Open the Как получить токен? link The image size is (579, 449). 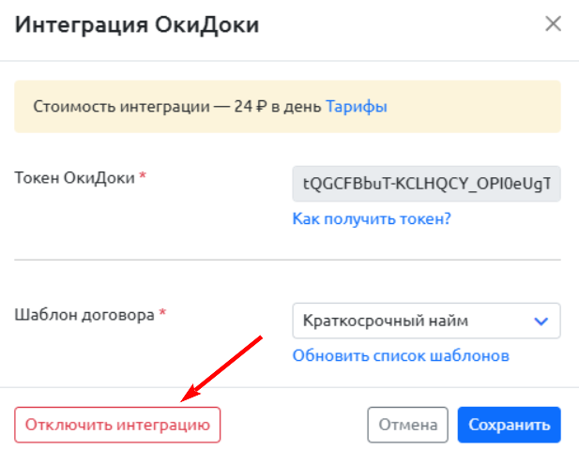click(x=372, y=218)
